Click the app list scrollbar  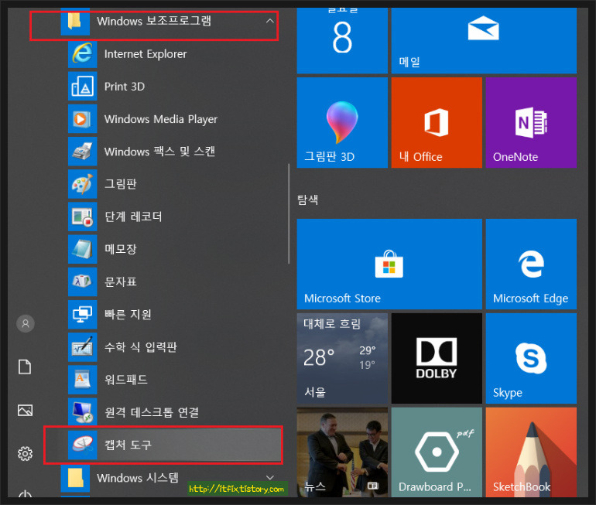pyautogui.click(x=289, y=213)
